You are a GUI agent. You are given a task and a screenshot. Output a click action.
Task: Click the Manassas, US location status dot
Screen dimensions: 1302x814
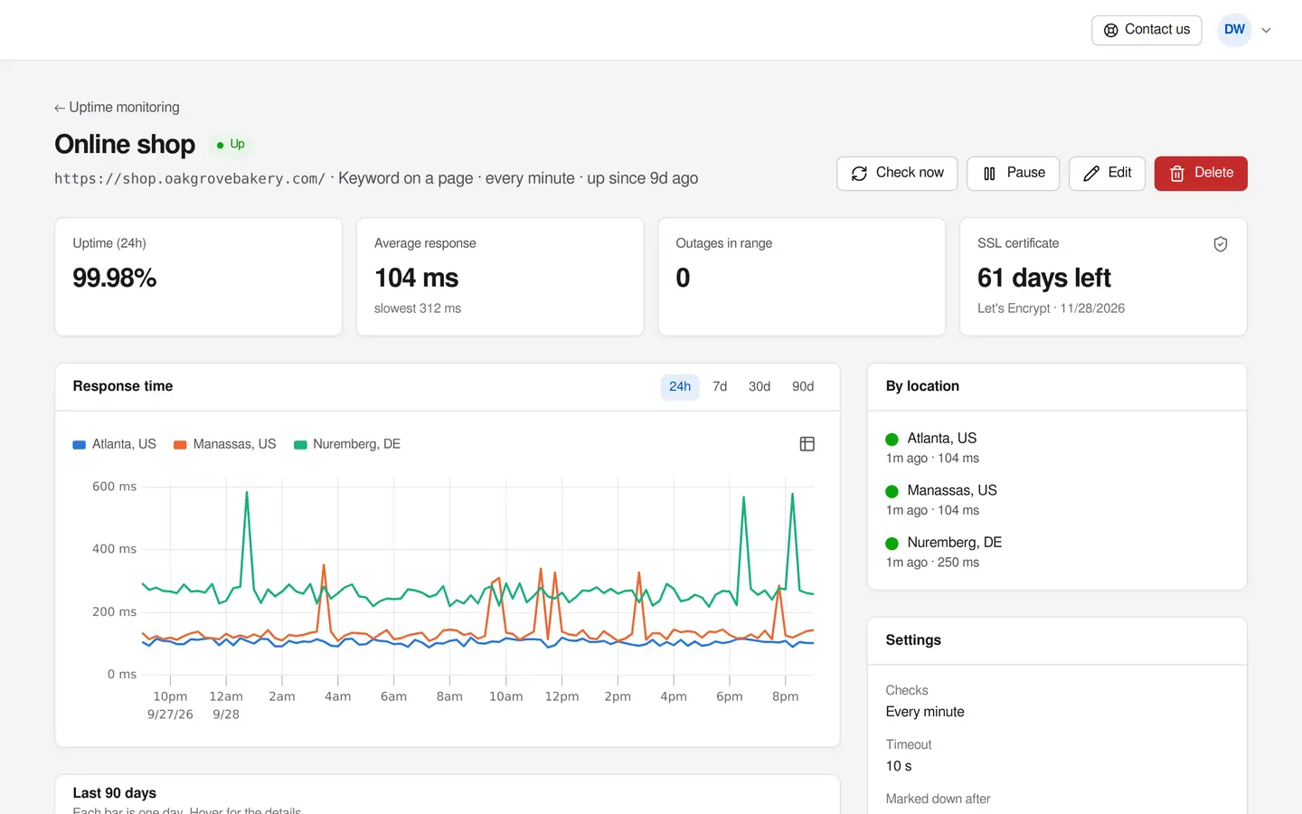pos(892,491)
